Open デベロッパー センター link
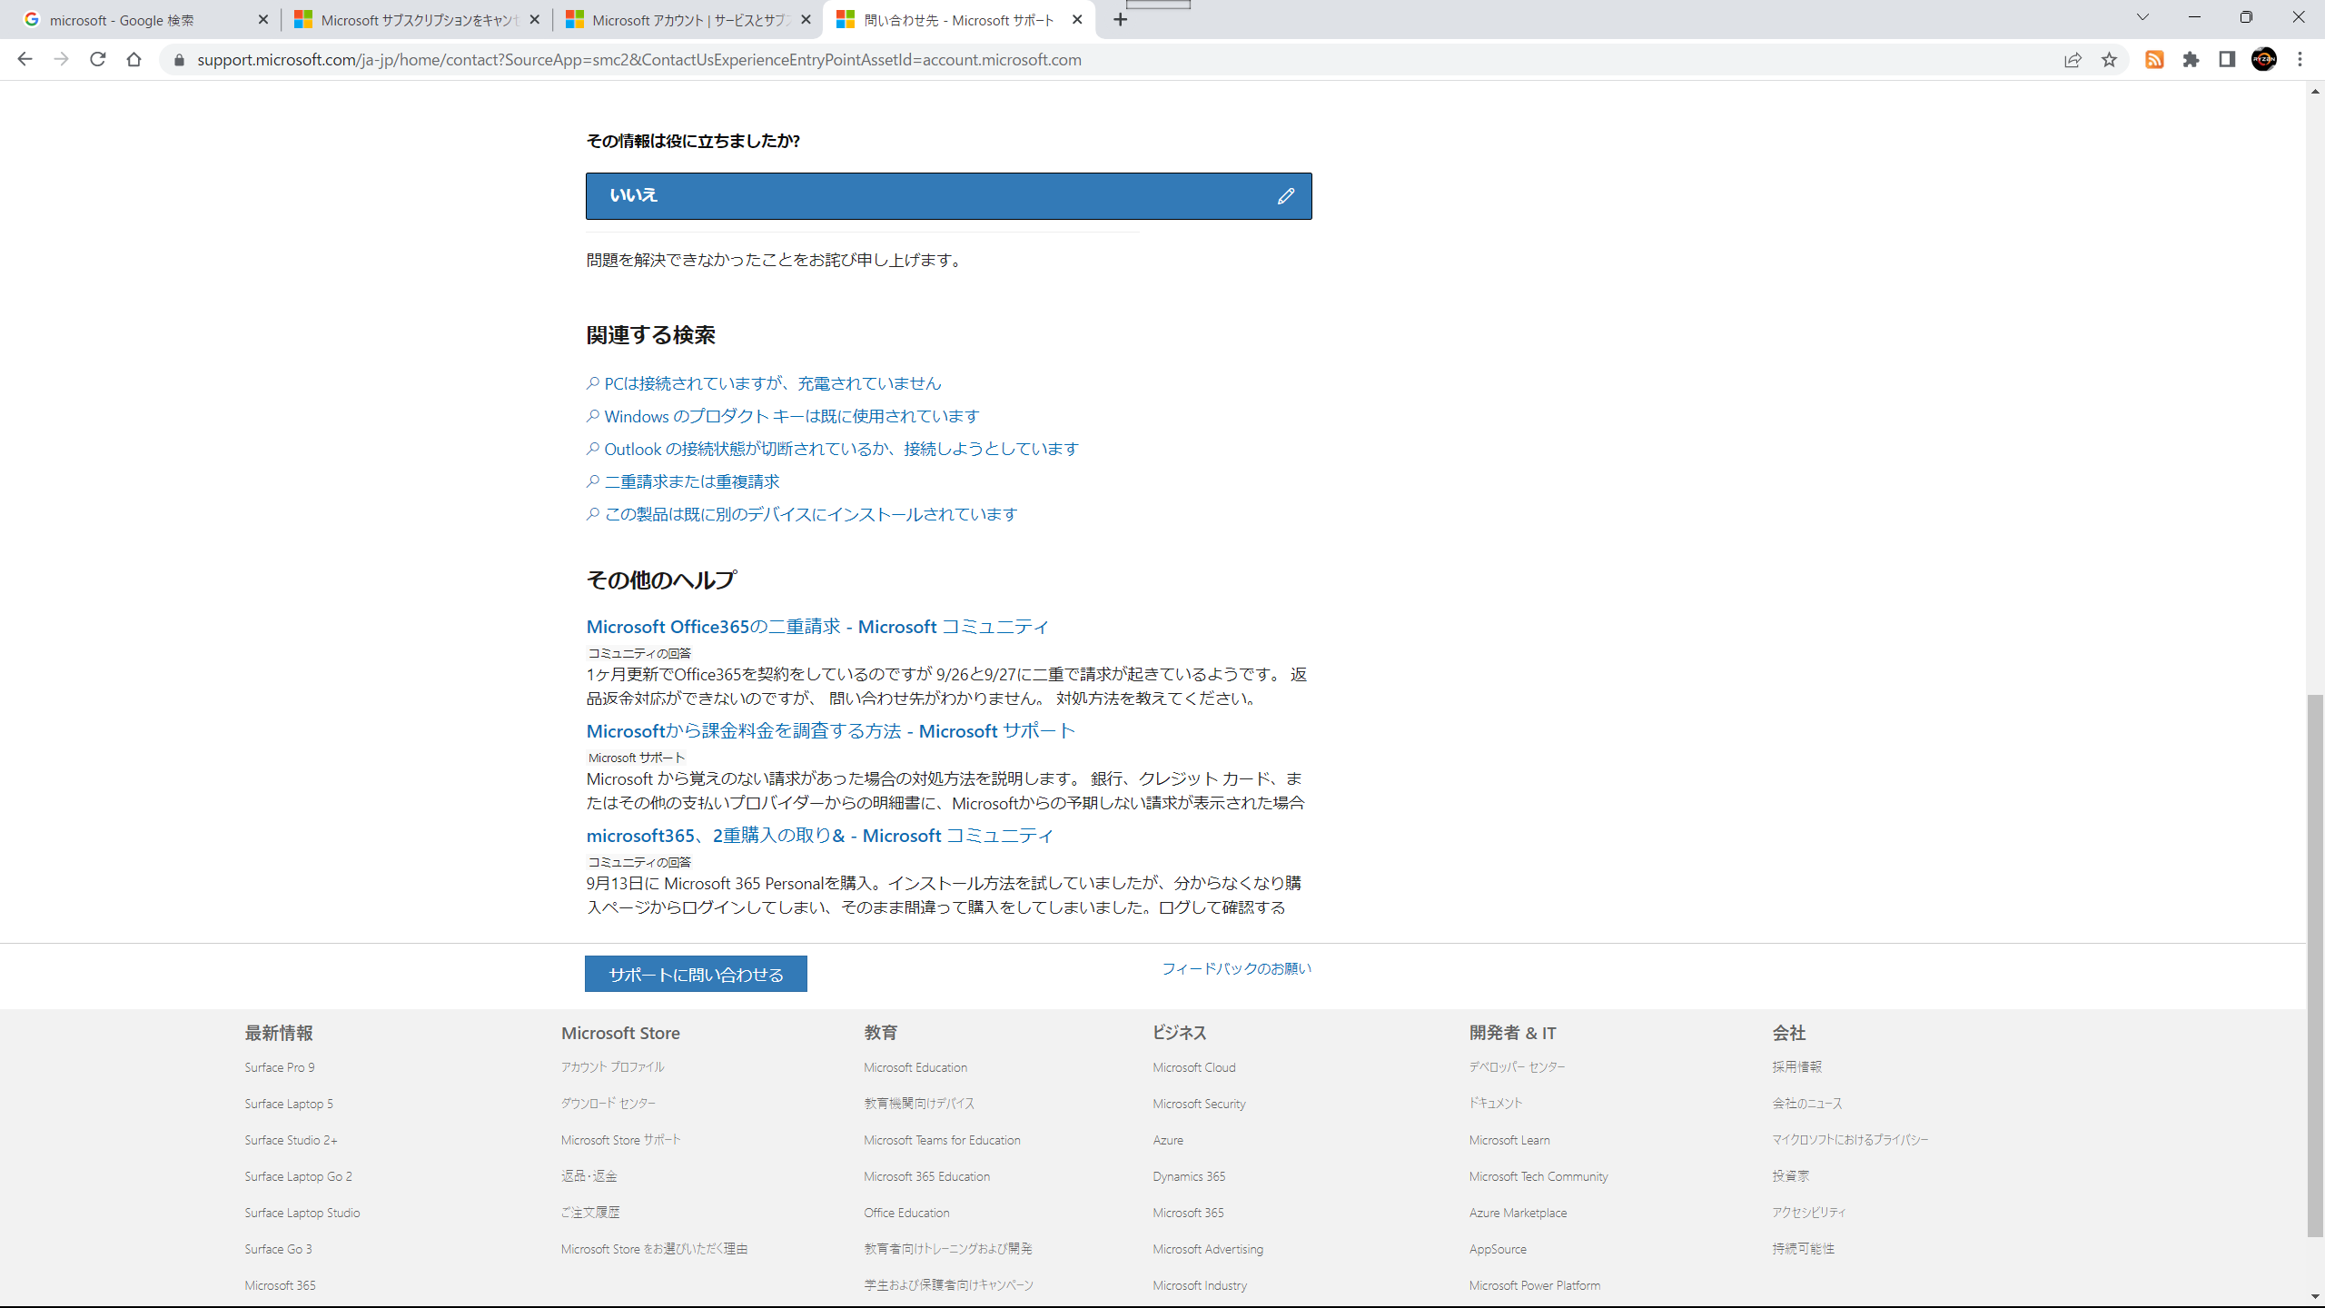The width and height of the screenshot is (2325, 1308). tap(1518, 1067)
